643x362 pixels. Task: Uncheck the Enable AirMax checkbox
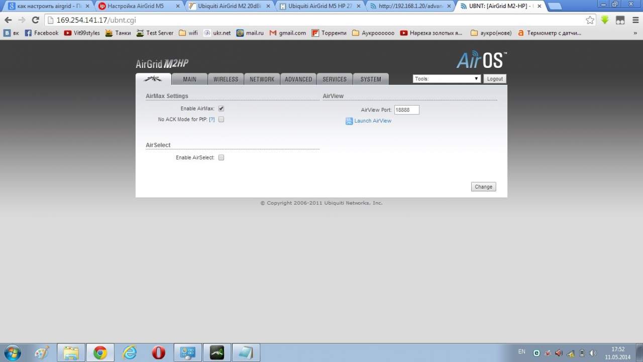click(221, 109)
